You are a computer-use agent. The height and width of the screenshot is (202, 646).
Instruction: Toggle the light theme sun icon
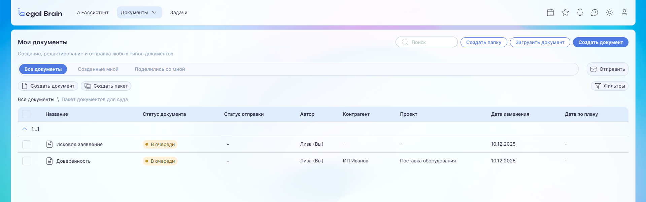coord(610,12)
